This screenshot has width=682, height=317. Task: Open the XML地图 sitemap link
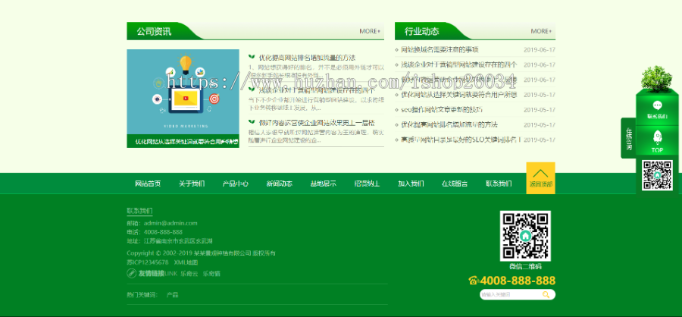(x=186, y=262)
